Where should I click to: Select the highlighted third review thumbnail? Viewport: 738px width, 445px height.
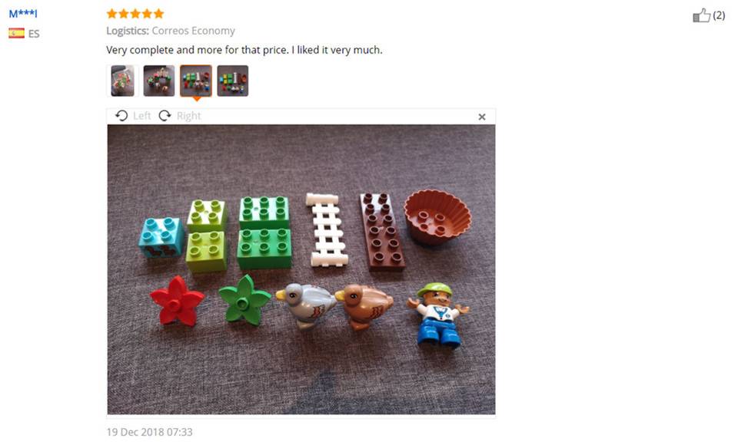tap(196, 81)
